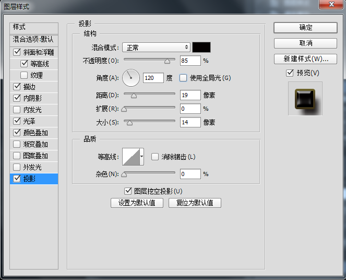The image size is (346, 280).
Task: Uncheck the 投影 checkbox
Action: click(17, 179)
